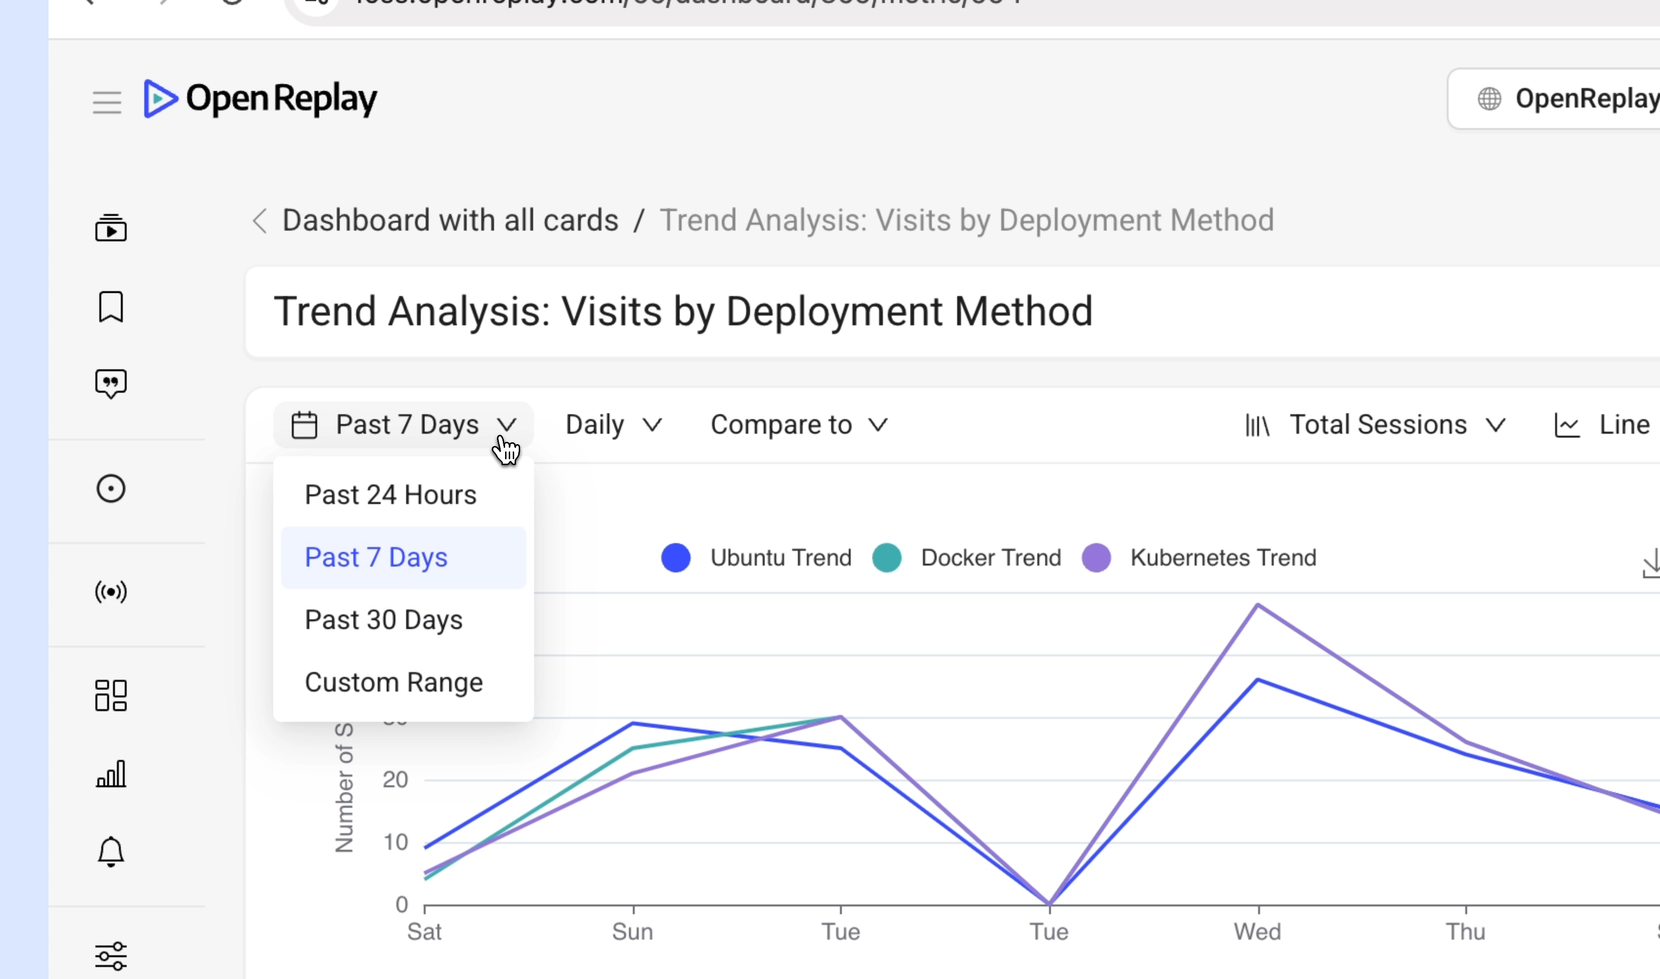This screenshot has width=1660, height=979.
Task: Open the alerts bell sidebar icon
Action: [111, 852]
